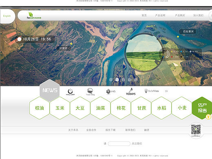Click the Travel Blog partner logo
This screenshot has width=212, height=159.
90,92
